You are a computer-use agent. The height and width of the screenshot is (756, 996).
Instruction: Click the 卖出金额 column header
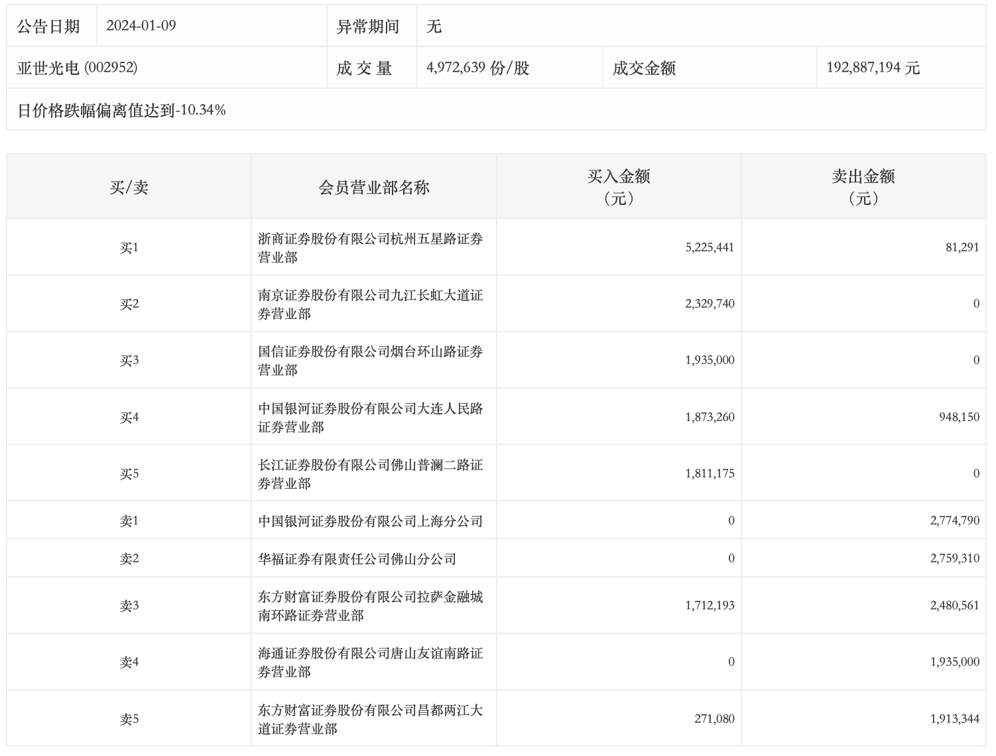[863, 187]
